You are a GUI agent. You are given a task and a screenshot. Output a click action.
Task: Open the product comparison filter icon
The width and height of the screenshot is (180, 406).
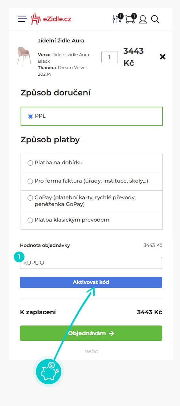coord(117,19)
